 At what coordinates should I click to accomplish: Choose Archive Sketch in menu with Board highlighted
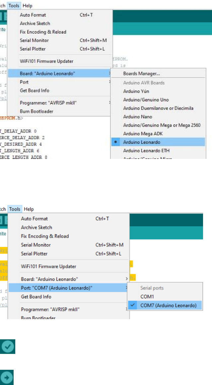[x=59, y=24]
